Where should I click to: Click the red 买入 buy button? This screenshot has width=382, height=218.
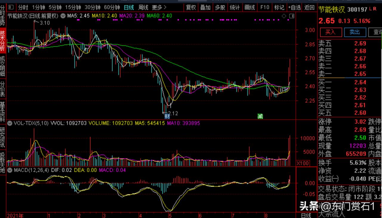[330, 32]
